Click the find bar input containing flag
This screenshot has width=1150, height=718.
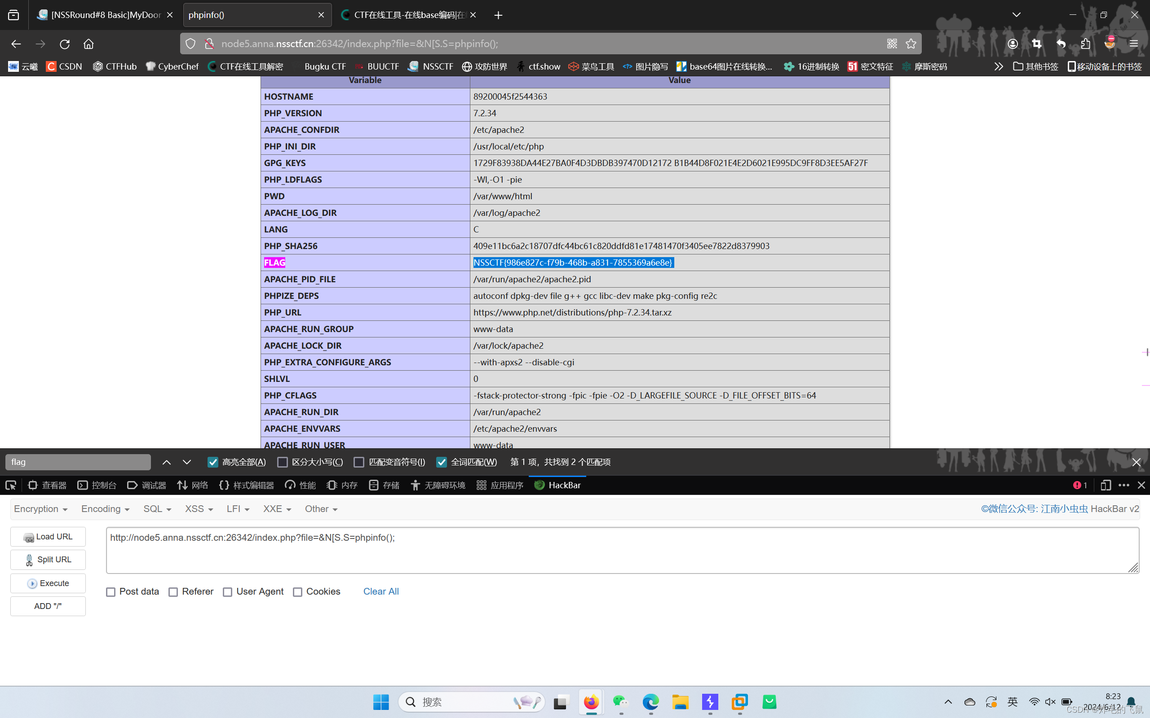[x=78, y=462]
